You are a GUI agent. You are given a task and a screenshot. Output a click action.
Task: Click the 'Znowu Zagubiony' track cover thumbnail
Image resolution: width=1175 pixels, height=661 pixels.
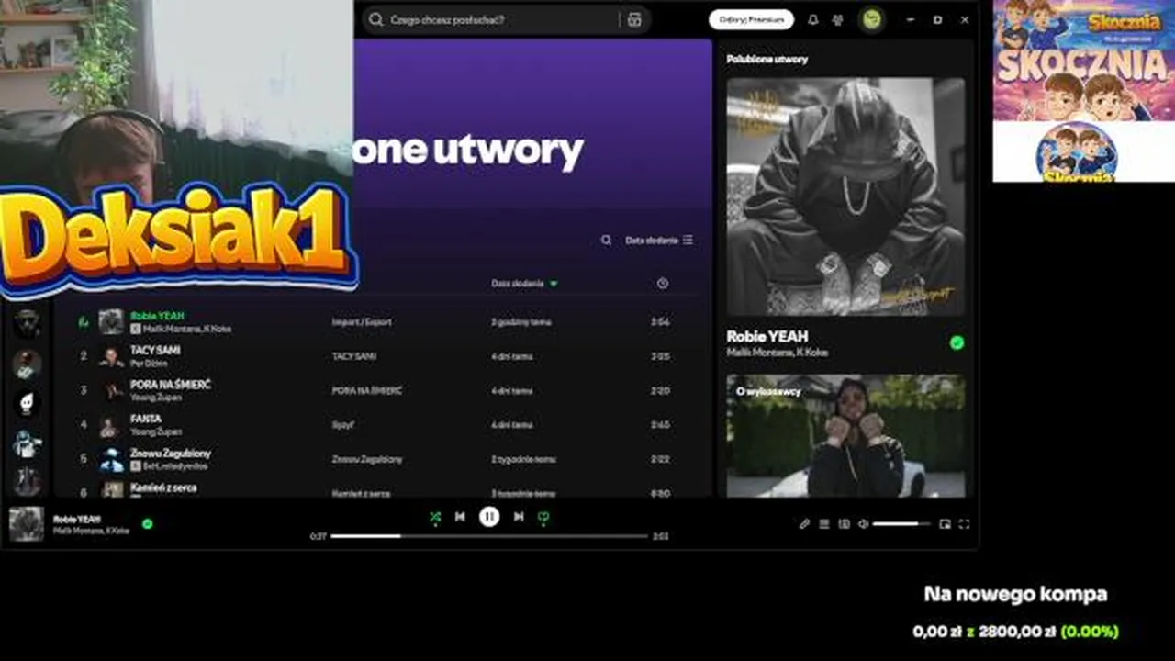[111, 459]
